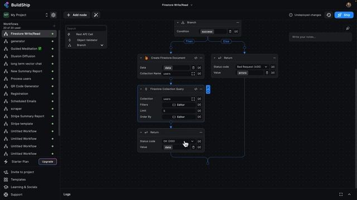
Task: Clear the Data field with trash icon
Action: pos(194,68)
